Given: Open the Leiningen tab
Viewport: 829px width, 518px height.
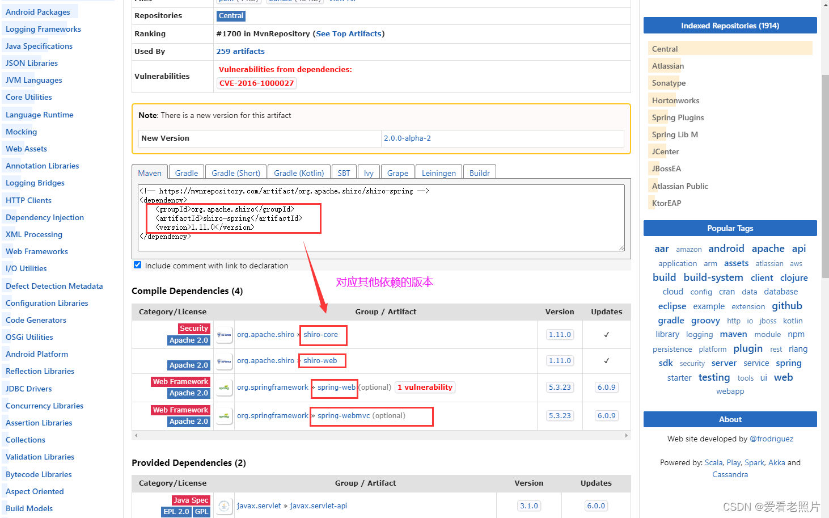Looking at the screenshot, I should tap(439, 172).
